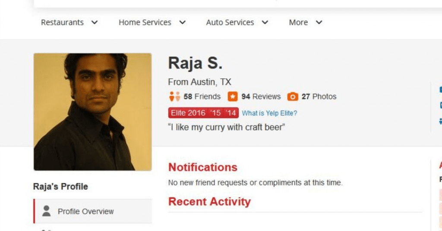
Task: Expand the Restaurants dropdown chevron
Action: [x=95, y=22]
